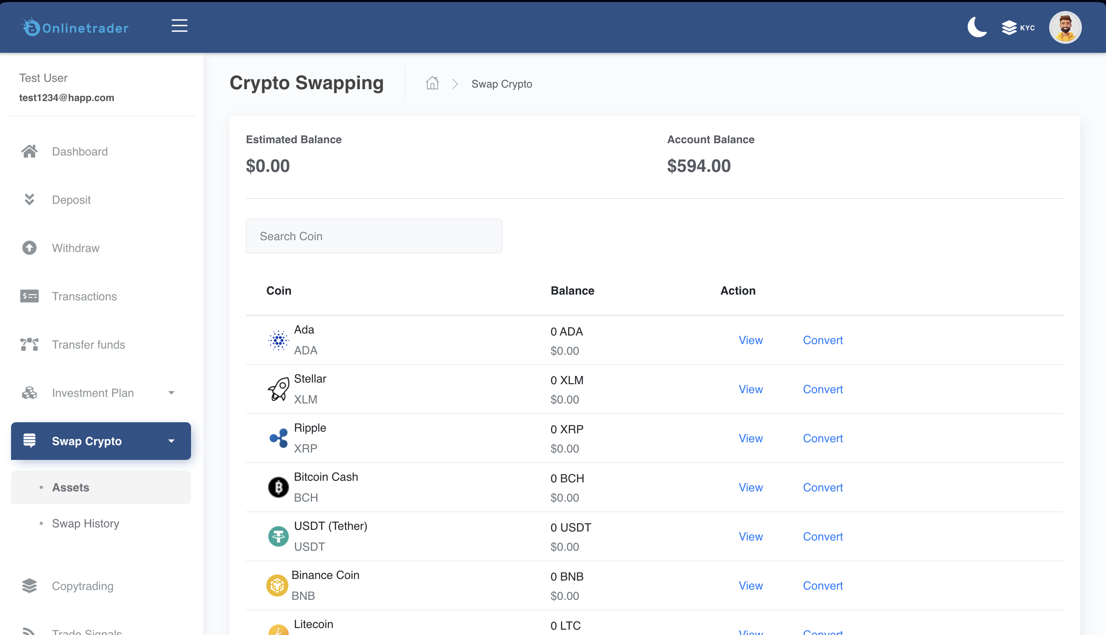
Task: Convert Binance Coin
Action: click(823, 585)
